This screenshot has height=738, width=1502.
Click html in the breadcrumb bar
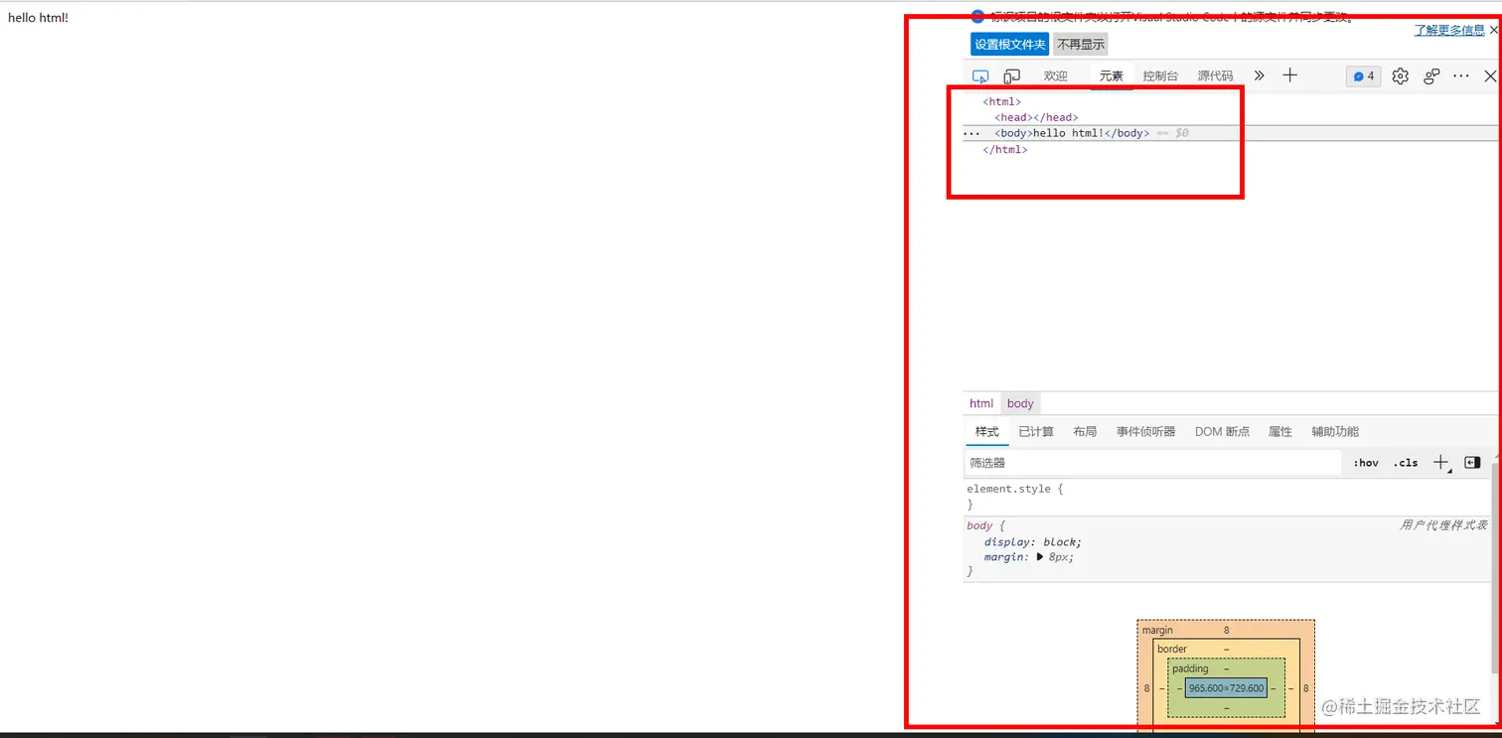(981, 403)
